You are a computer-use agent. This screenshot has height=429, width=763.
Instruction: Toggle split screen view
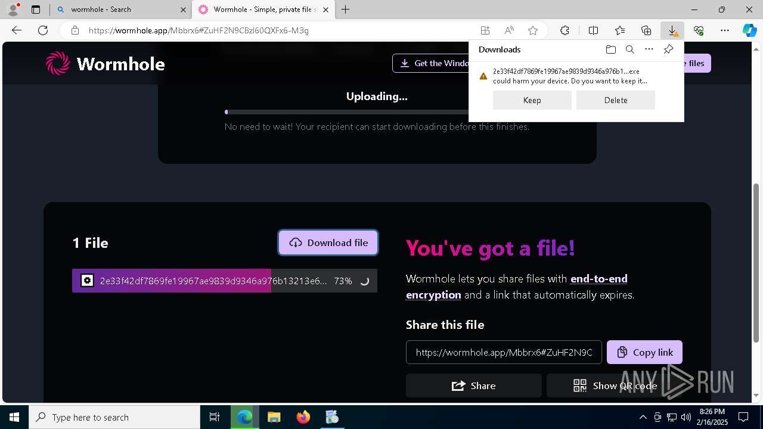[x=593, y=30]
